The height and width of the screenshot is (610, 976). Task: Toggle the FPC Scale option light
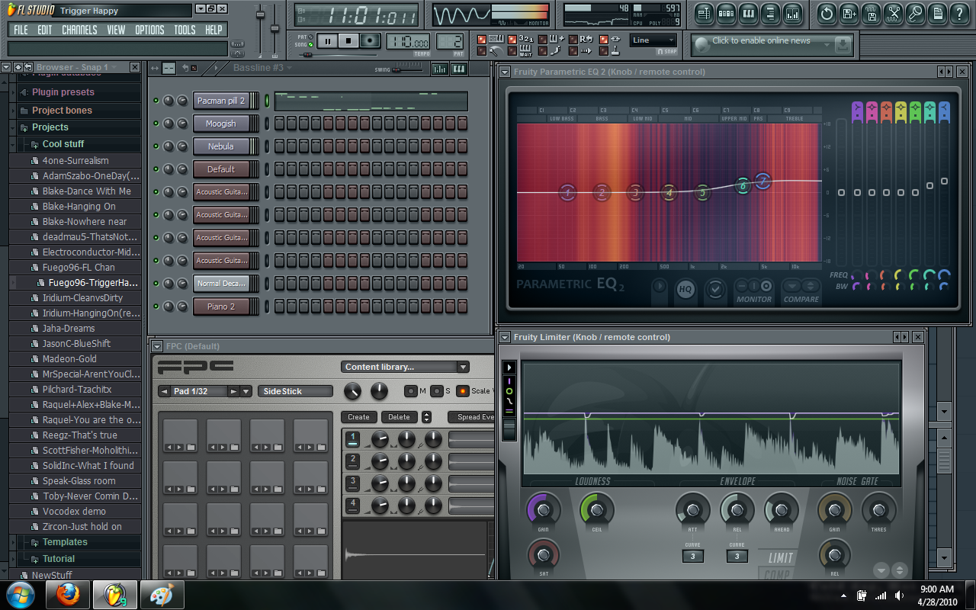[462, 391]
